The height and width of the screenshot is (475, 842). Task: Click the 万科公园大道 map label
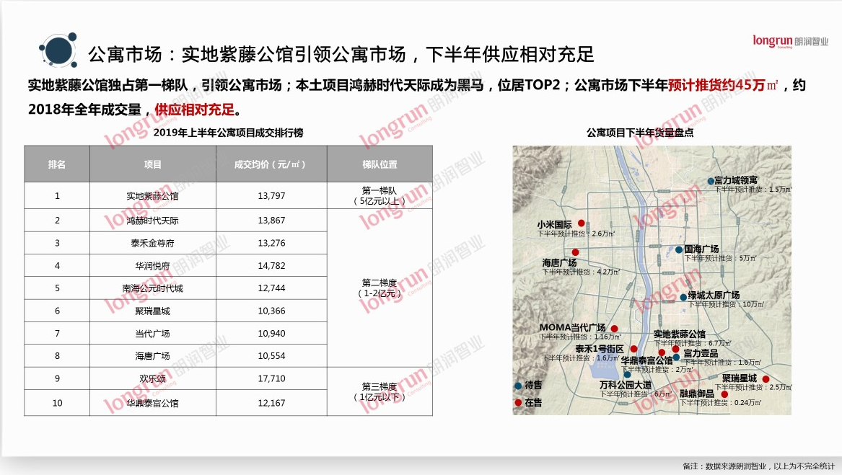coord(626,385)
